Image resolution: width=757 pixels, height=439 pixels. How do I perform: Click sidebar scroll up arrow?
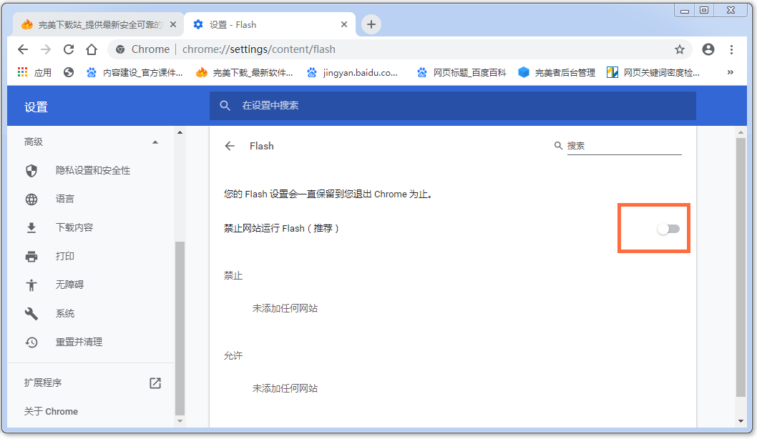point(180,132)
